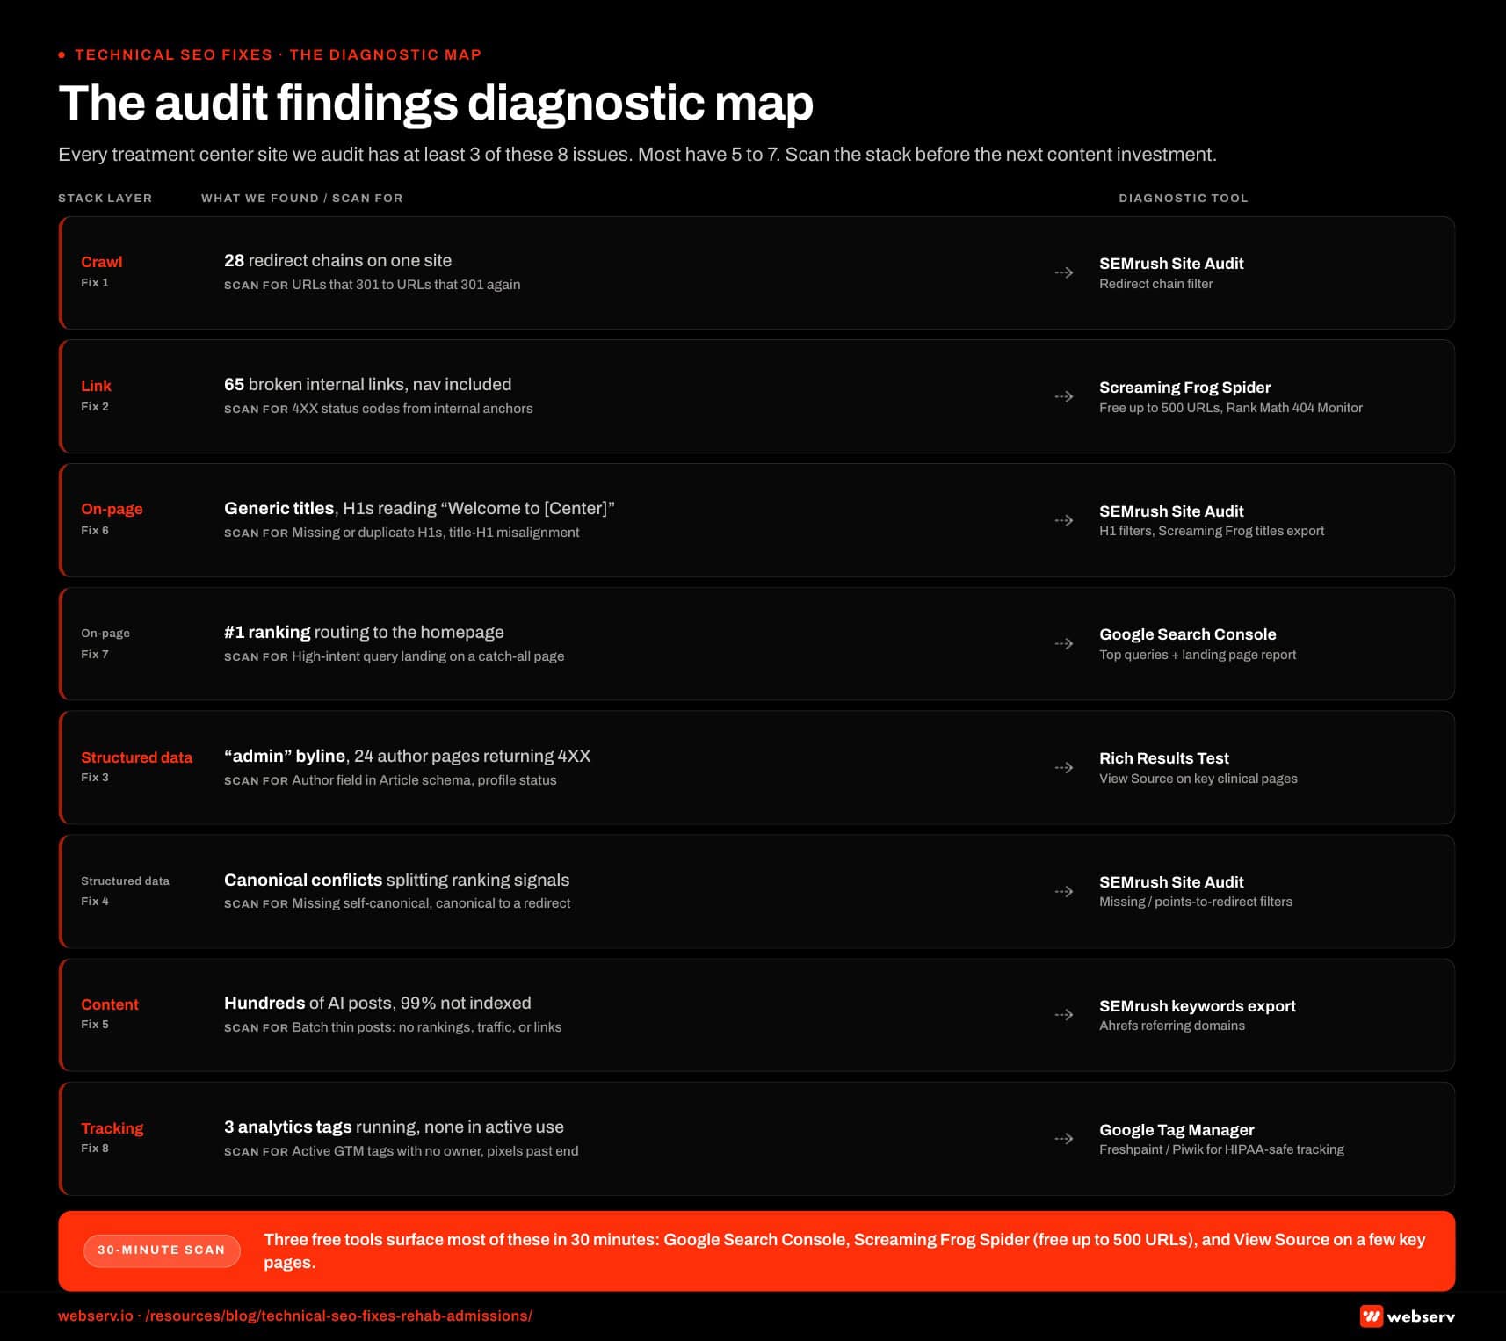This screenshot has height=1341, width=1506.
Task: Click 'SCAN FOR Author field in Article schema' line
Action: pyautogui.click(x=390, y=780)
